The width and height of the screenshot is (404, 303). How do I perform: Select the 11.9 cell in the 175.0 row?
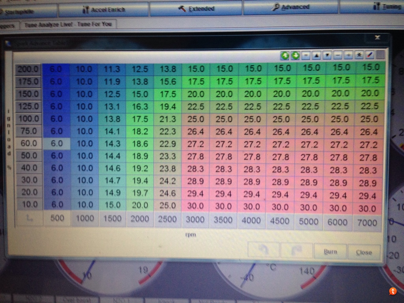click(112, 81)
